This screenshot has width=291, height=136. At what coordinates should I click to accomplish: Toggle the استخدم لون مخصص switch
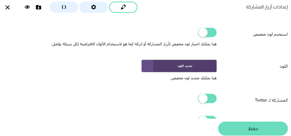(x=207, y=33)
